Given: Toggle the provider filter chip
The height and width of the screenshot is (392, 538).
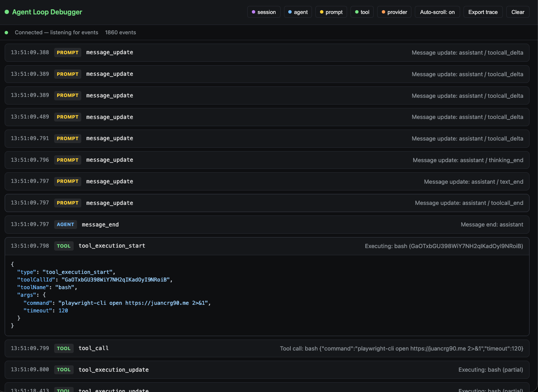Looking at the screenshot, I should [x=395, y=12].
